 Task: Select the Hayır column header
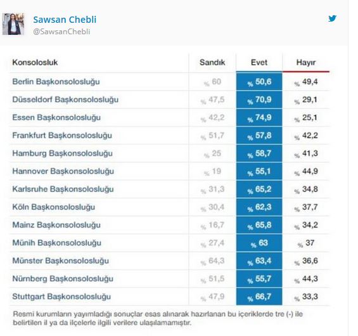pos(306,62)
